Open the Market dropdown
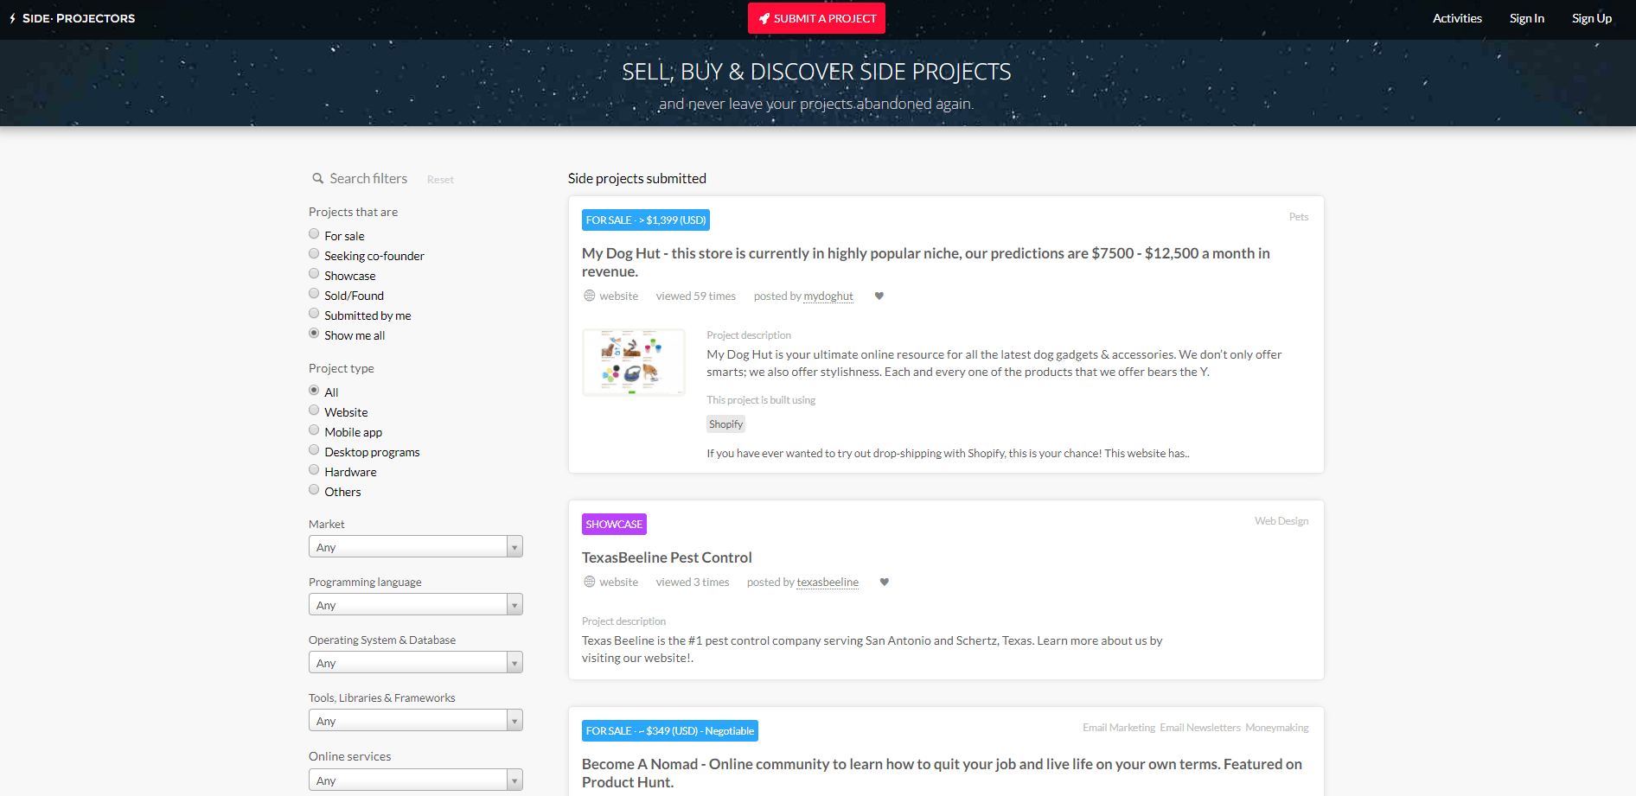Viewport: 1636px width, 796px height. (415, 547)
